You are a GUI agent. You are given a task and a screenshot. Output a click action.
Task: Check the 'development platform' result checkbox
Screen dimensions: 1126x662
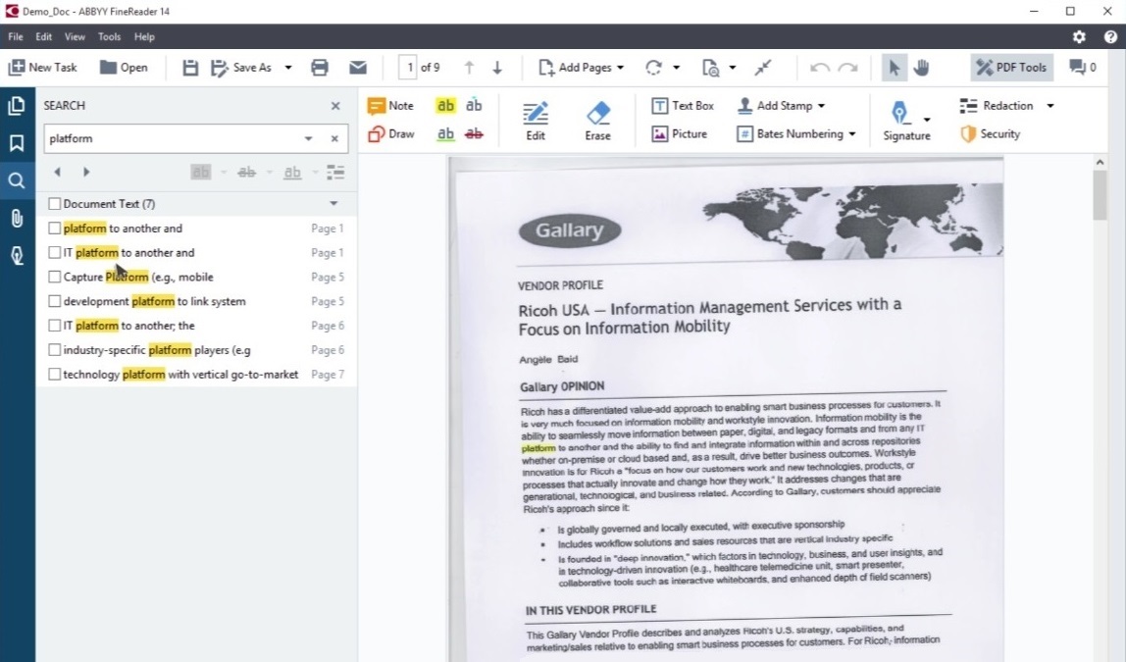[x=55, y=301]
